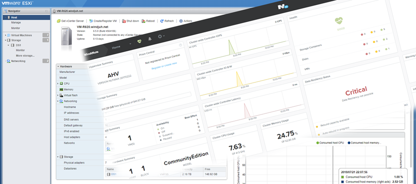Click the Memory module icon
416x184 pixels.
[61, 90]
